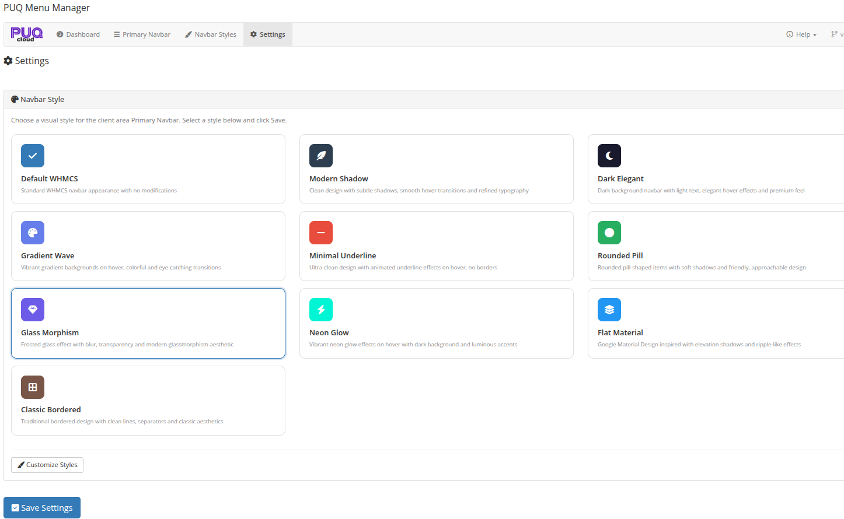Screen dimensions: 844x519
Task: Switch to the Navbar Styles tab
Action: (210, 34)
